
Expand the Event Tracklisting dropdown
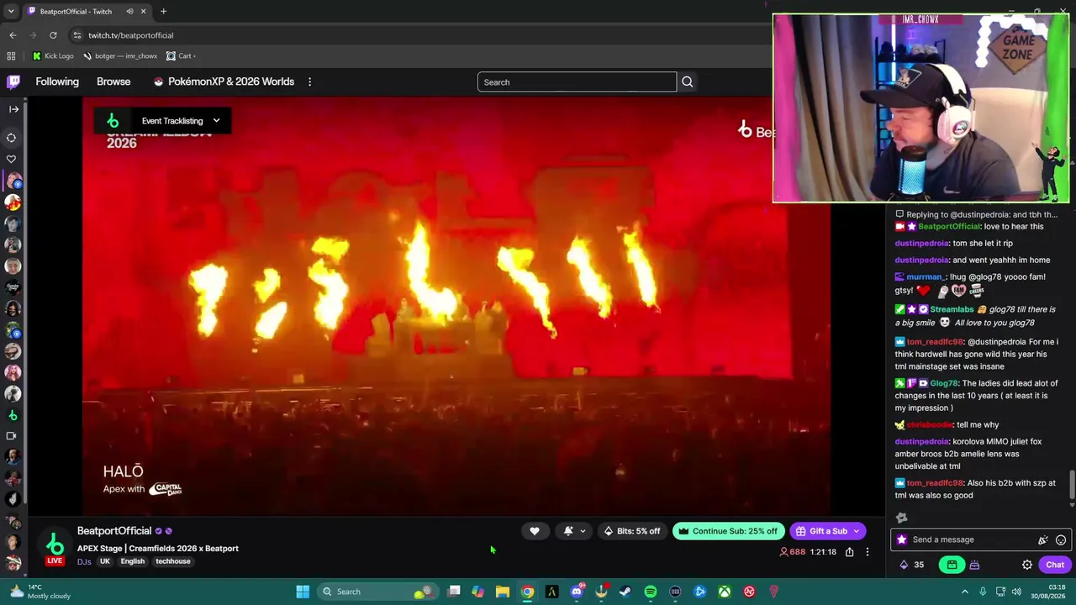pos(216,121)
